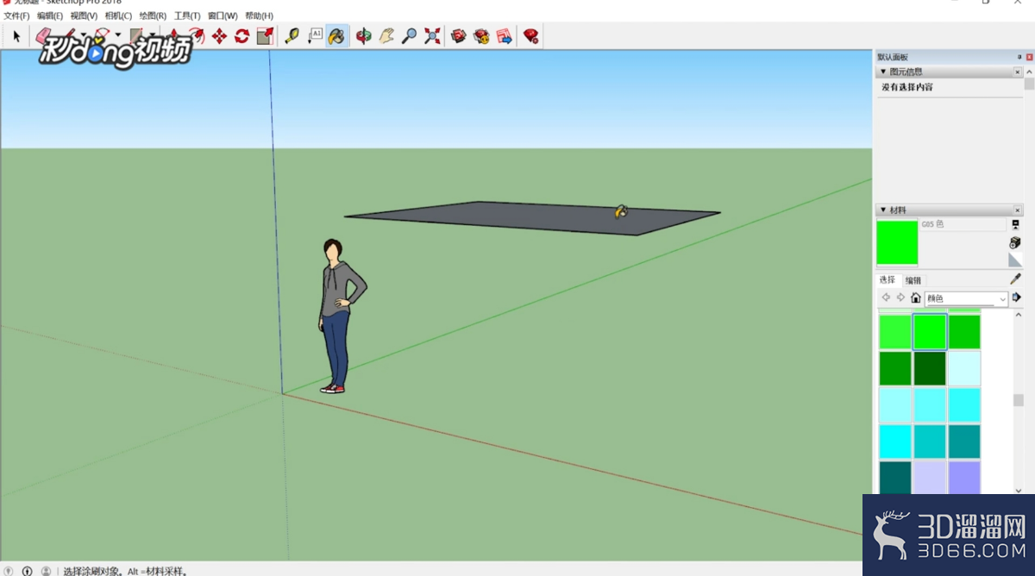The image size is (1035, 576).
Task: Click the swatch list scroll-down arrow
Action: tap(1019, 490)
